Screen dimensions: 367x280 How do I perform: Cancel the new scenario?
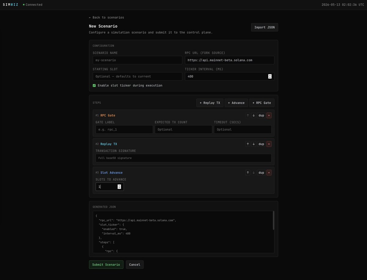(x=135, y=265)
